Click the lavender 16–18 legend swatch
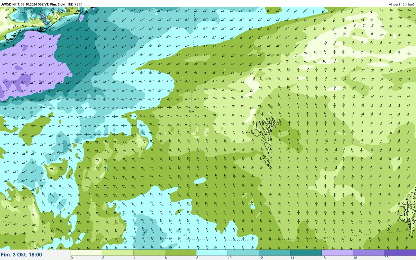416x260 pixels. pos(337,253)
